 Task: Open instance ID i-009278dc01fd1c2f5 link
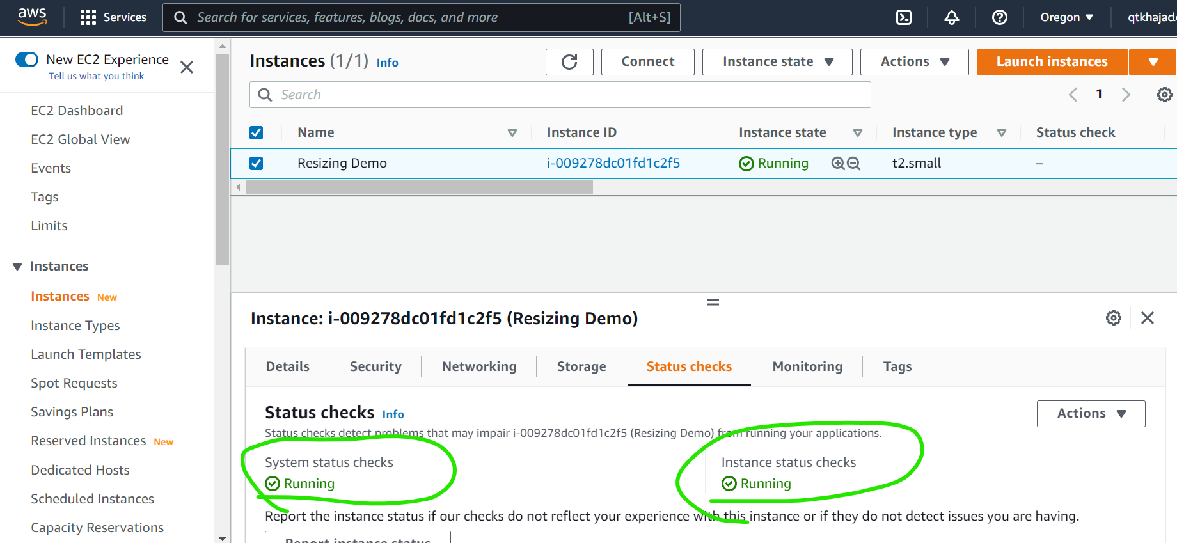[613, 163]
